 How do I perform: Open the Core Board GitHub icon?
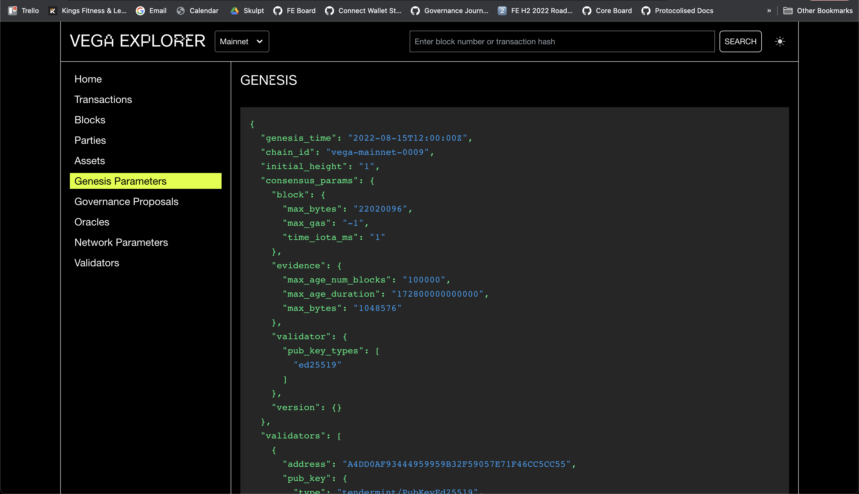point(587,10)
